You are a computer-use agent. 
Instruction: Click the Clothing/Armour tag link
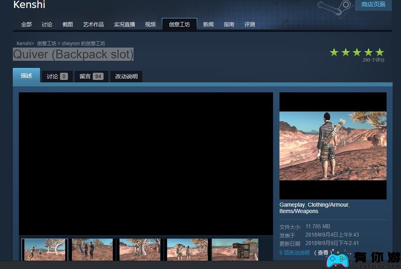(328, 204)
